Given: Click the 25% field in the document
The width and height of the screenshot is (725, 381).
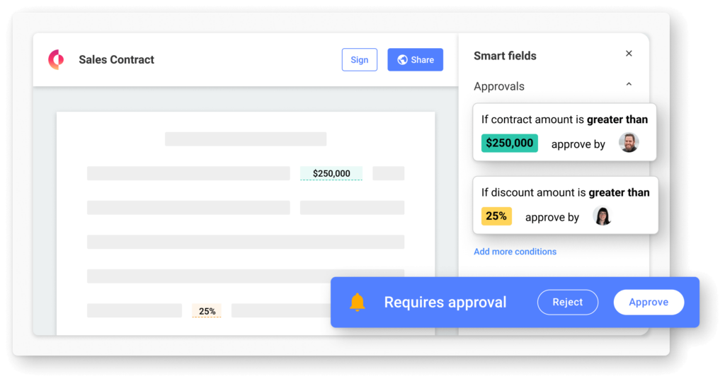Looking at the screenshot, I should (207, 311).
